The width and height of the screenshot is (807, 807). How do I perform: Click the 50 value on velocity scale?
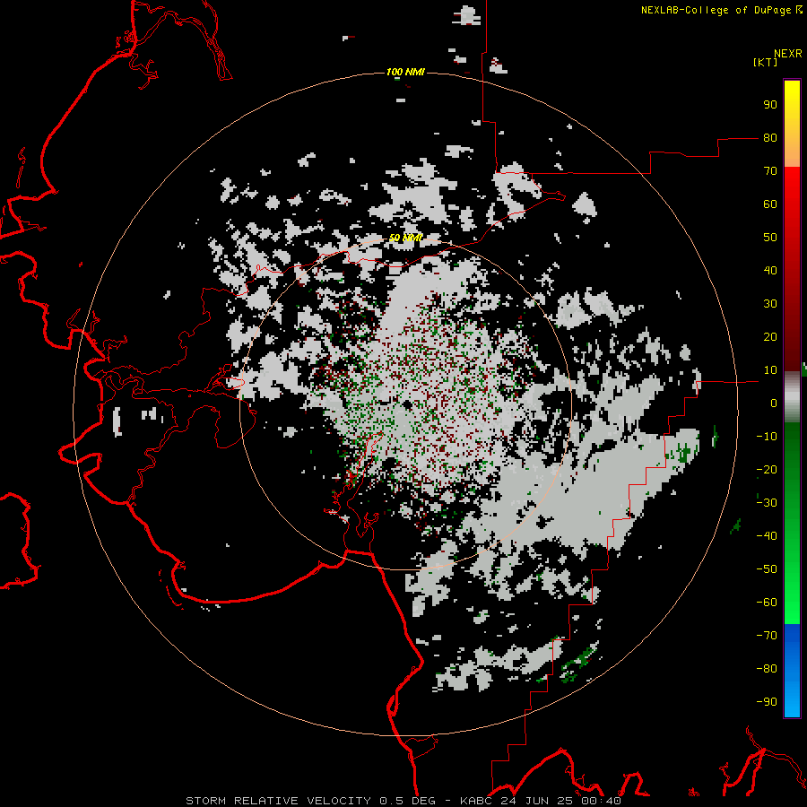pos(770,238)
